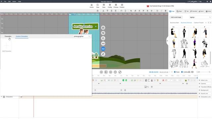
Task: Open the Facebook Group exclusive offer link
Action: coord(160,6)
